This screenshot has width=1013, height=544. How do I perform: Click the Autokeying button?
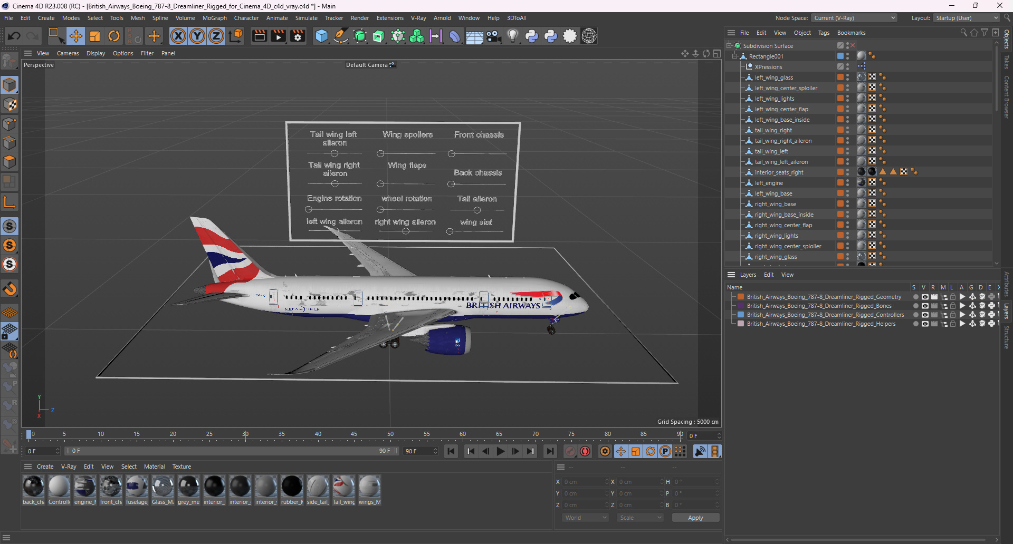585,451
